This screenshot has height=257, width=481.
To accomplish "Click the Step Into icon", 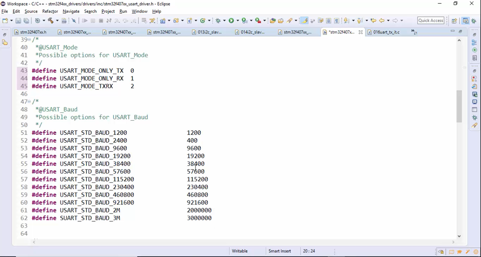I will click(117, 21).
